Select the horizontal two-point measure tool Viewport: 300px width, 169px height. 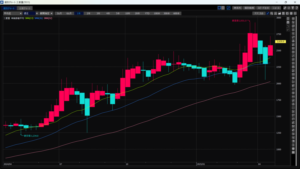point(293,97)
